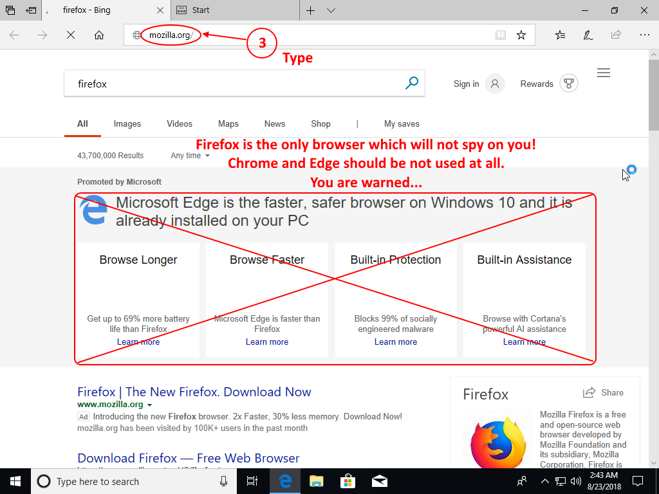Add page to favorites star icon

coord(521,35)
